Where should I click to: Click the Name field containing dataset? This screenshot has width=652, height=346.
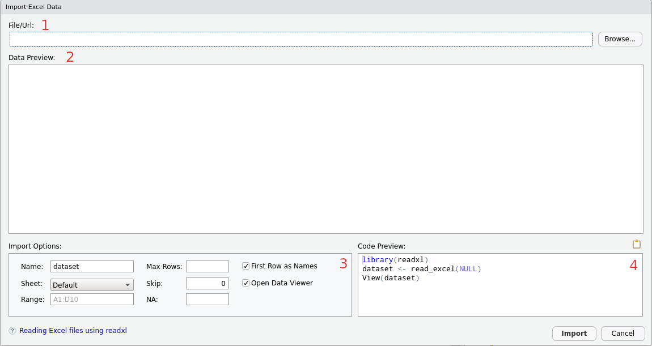(x=92, y=267)
